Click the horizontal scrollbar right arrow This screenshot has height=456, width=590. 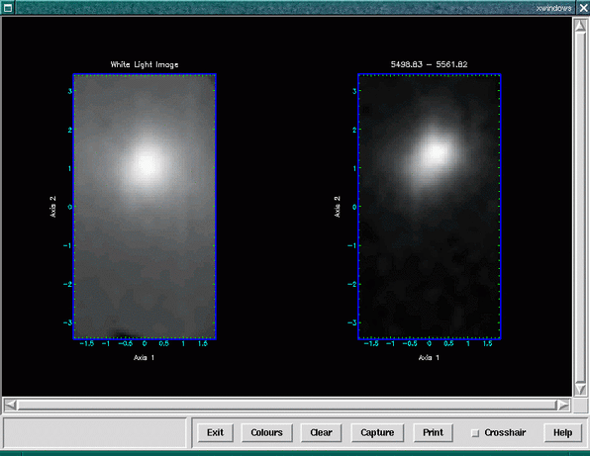click(563, 406)
